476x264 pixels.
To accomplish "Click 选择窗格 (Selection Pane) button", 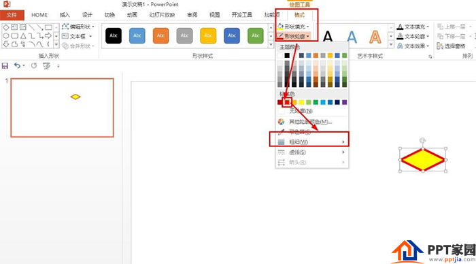I will (451, 46).
